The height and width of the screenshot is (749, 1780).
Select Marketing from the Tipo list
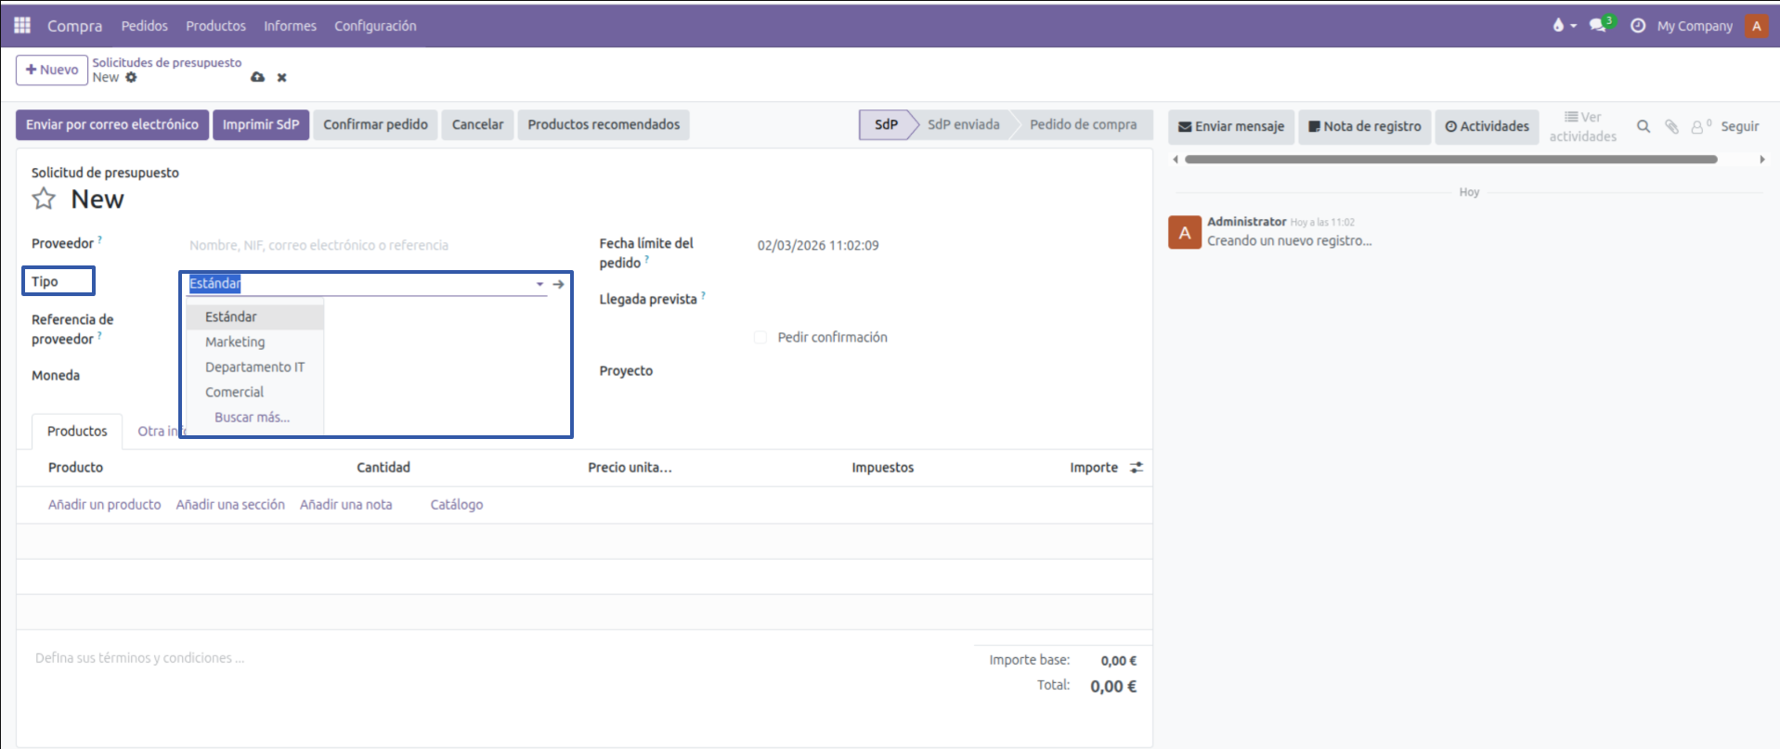tap(235, 342)
